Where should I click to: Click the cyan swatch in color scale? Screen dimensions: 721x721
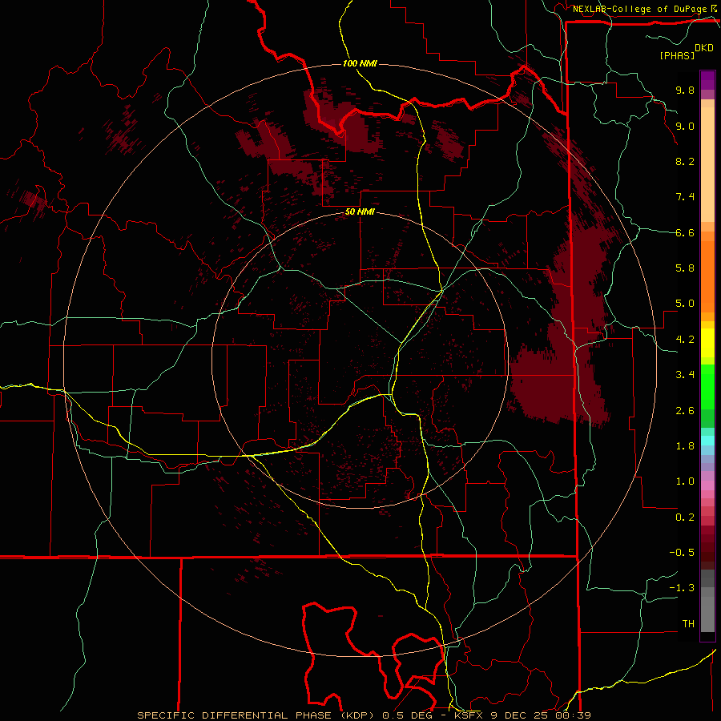707,441
